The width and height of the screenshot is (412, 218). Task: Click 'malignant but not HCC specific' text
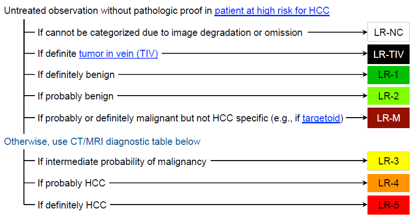[191, 118]
